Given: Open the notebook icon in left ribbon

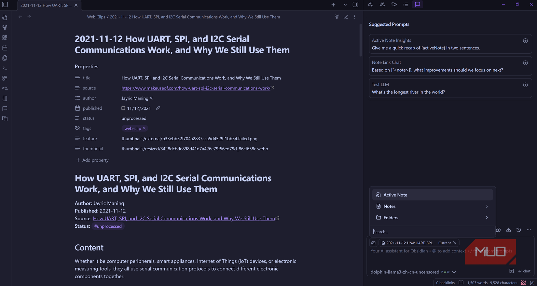Looking at the screenshot, I should tap(5, 98).
